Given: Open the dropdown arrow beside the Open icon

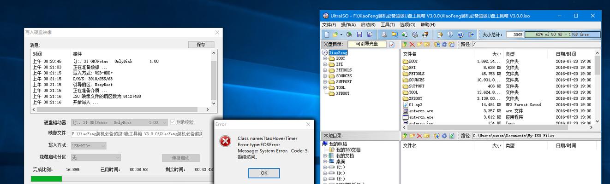Looking at the screenshot, I should (341, 34).
